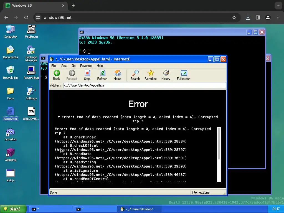
Task: Close the Windows 96 Chrome tab
Action: [63, 6]
